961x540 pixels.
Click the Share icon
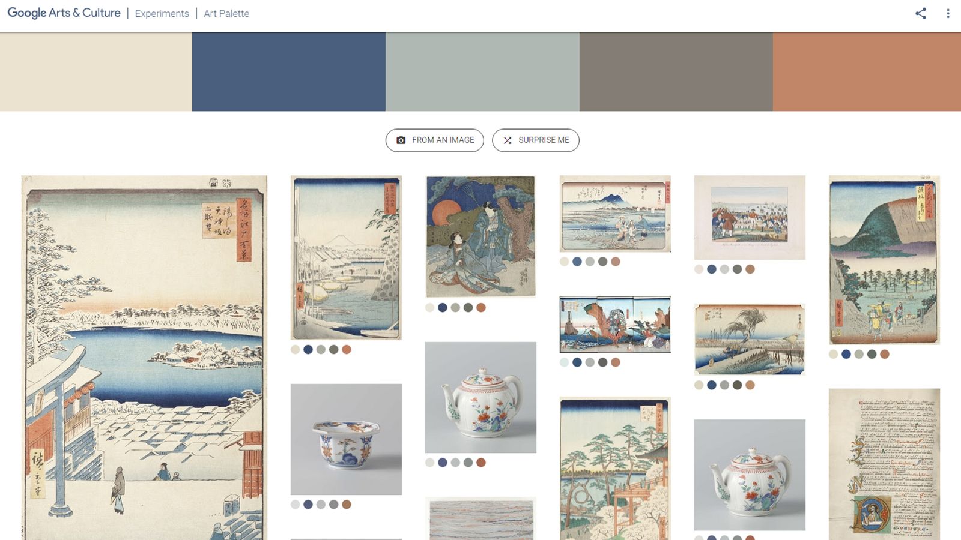(x=920, y=13)
